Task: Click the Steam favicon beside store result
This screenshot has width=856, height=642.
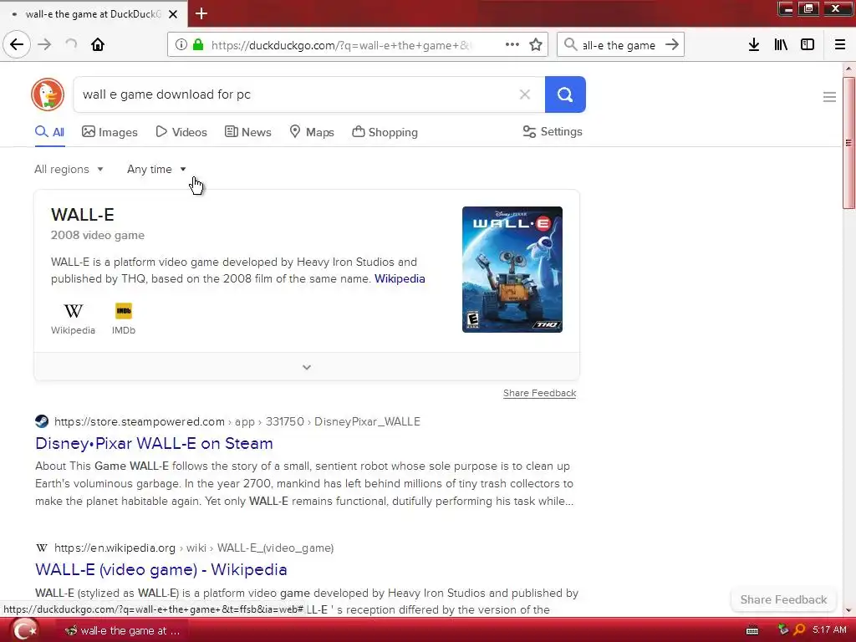Action: (x=42, y=421)
